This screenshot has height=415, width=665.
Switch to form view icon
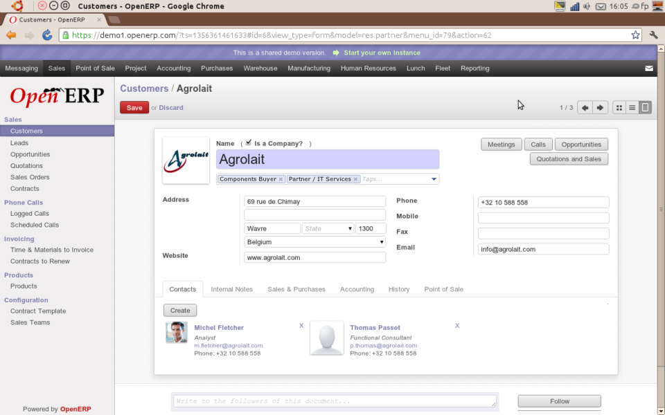point(645,108)
